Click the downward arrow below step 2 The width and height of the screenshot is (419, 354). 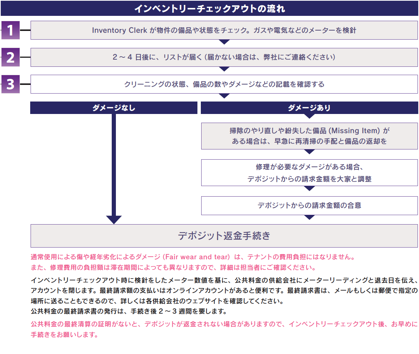[x=224, y=70]
